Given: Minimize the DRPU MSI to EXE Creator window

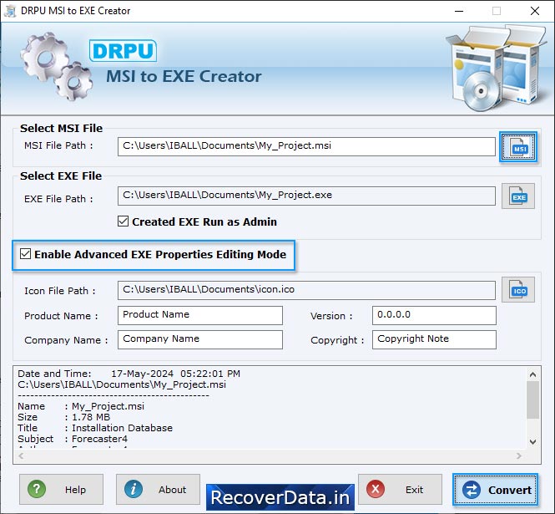Looking at the screenshot, I should click(x=459, y=11).
